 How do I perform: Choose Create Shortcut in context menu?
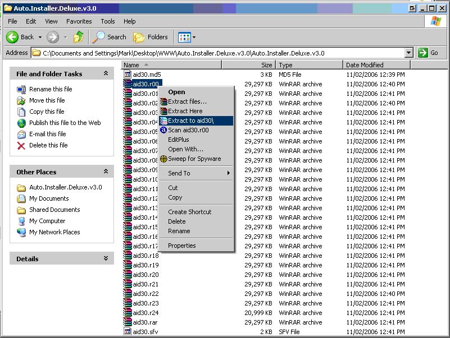click(x=196, y=212)
